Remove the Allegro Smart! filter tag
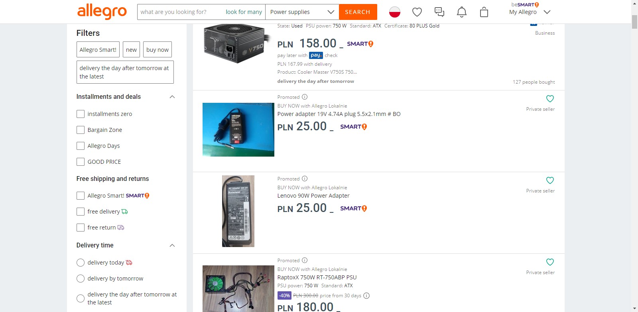This screenshot has height=312, width=638. coord(98,50)
